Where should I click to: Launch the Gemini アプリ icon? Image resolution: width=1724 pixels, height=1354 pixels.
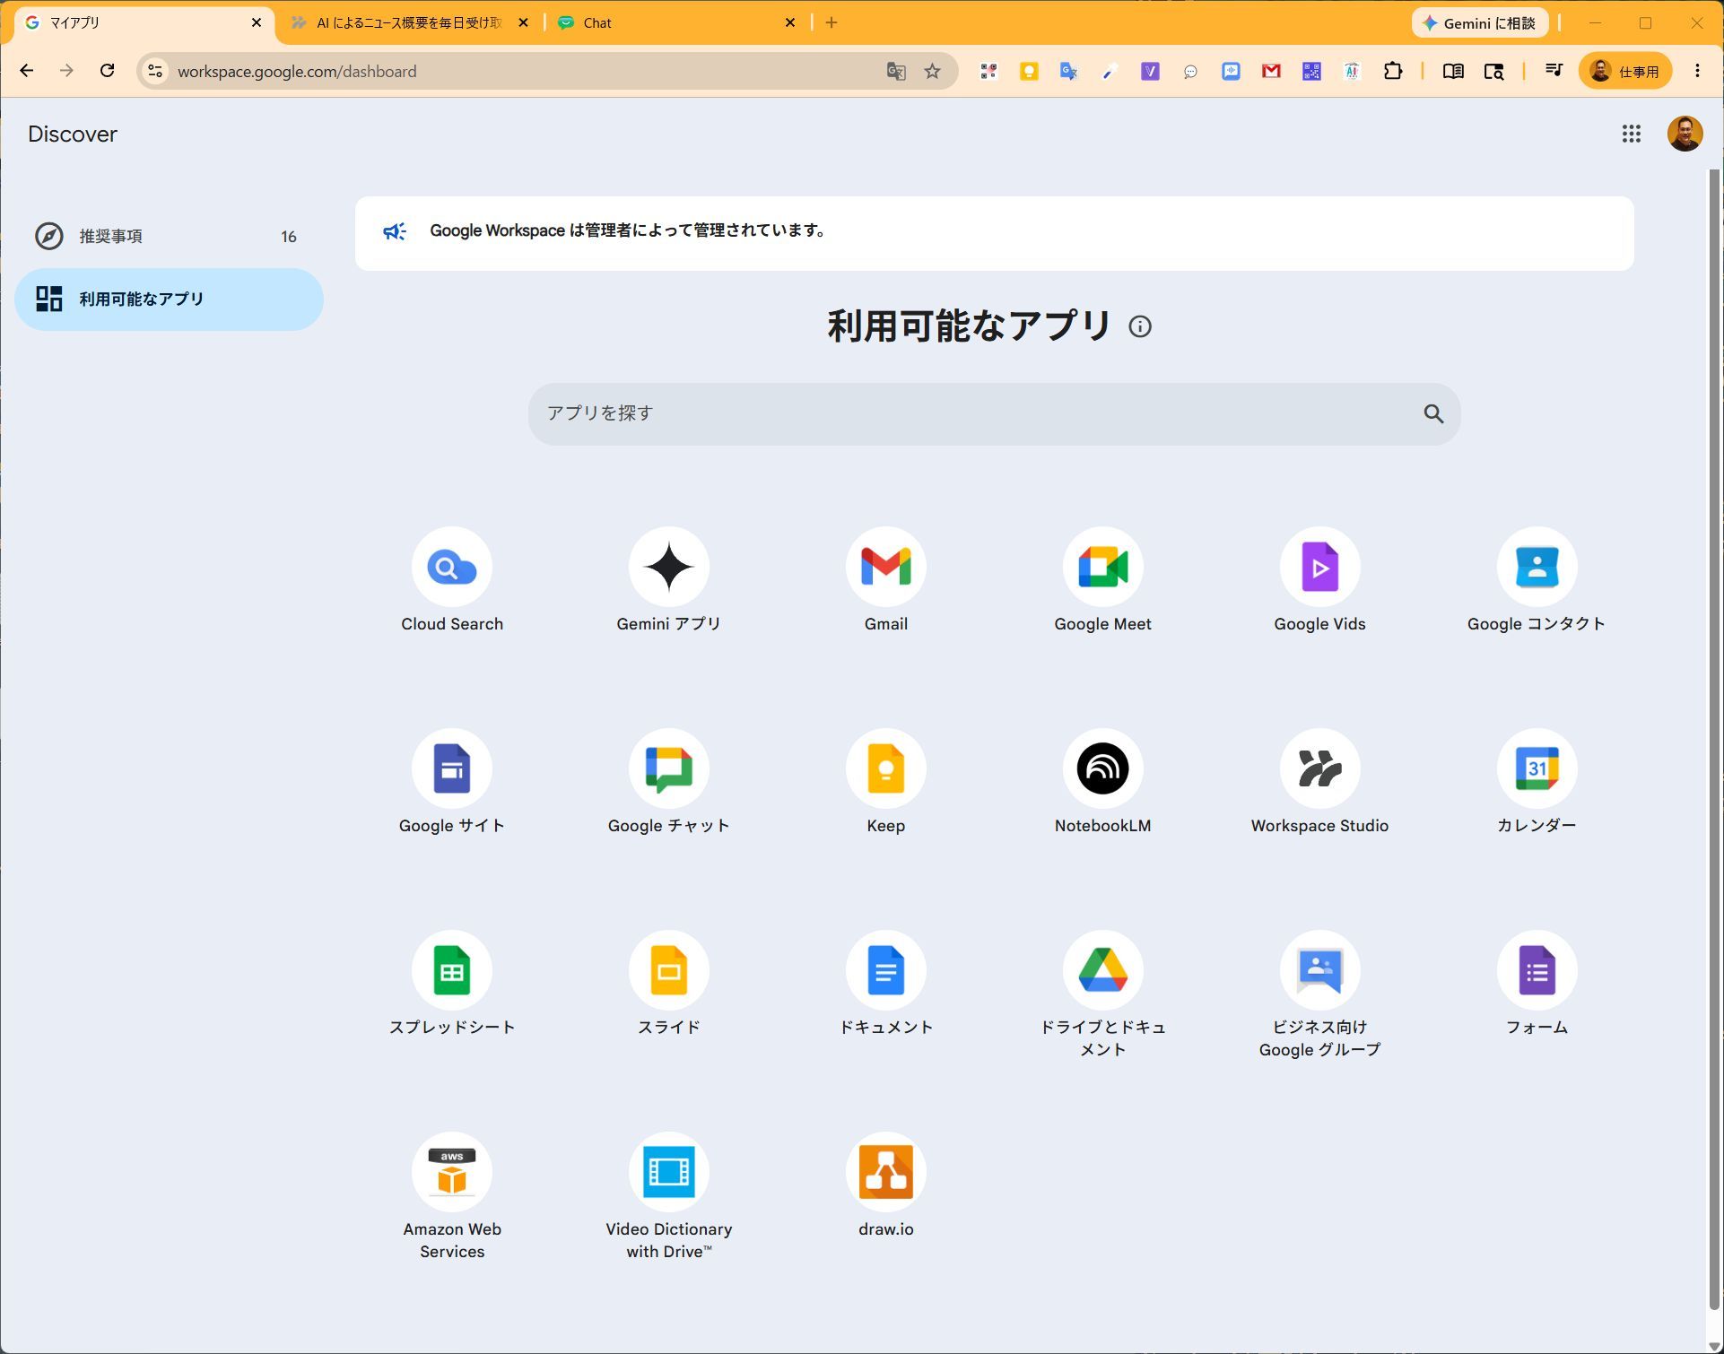669,580
